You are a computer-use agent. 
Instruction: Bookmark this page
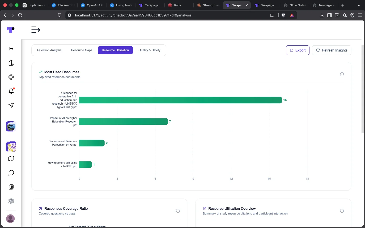(x=60, y=15)
